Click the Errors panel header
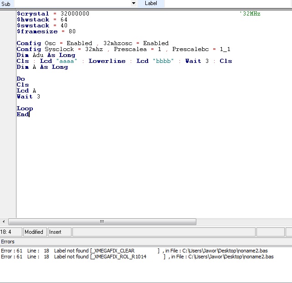The width and height of the screenshot is (292, 283). (8, 242)
